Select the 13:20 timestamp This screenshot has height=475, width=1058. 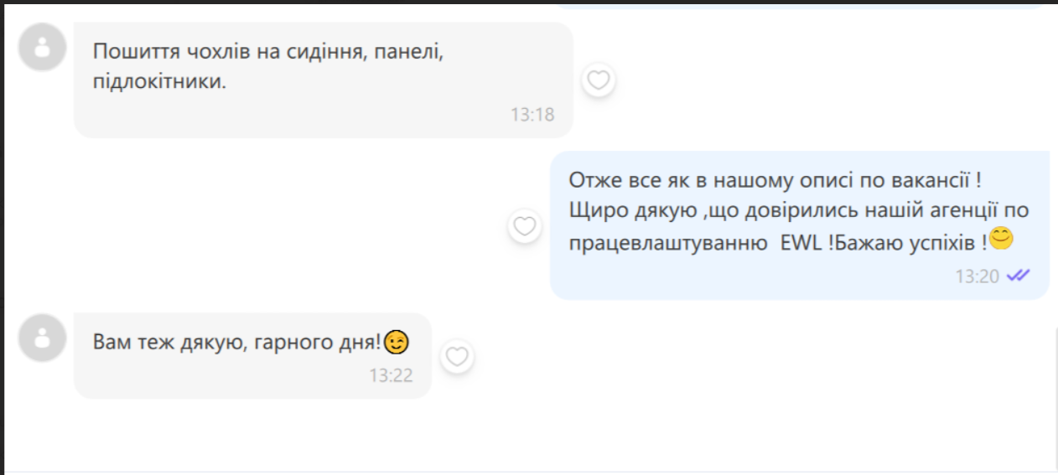(x=977, y=276)
